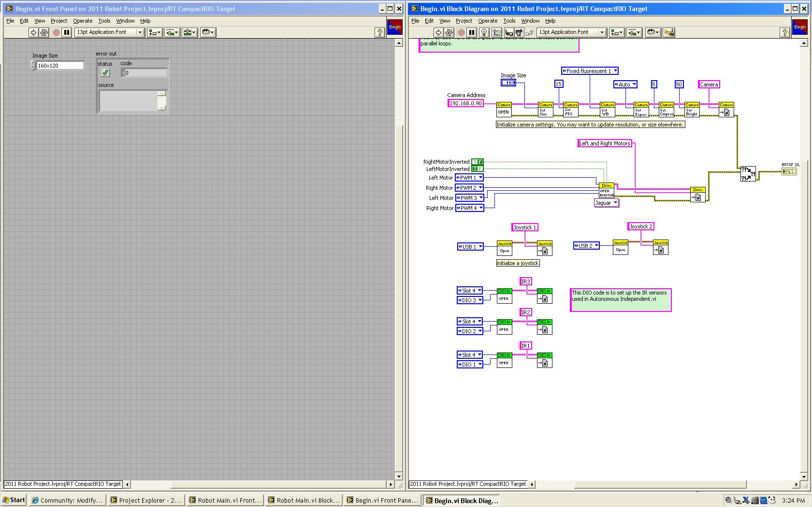Switch to Project Explorer in the taskbar
812x507 pixels.
(x=145, y=500)
